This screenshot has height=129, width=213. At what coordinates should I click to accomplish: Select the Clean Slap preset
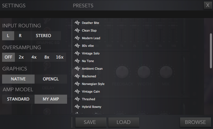[x=89, y=31]
